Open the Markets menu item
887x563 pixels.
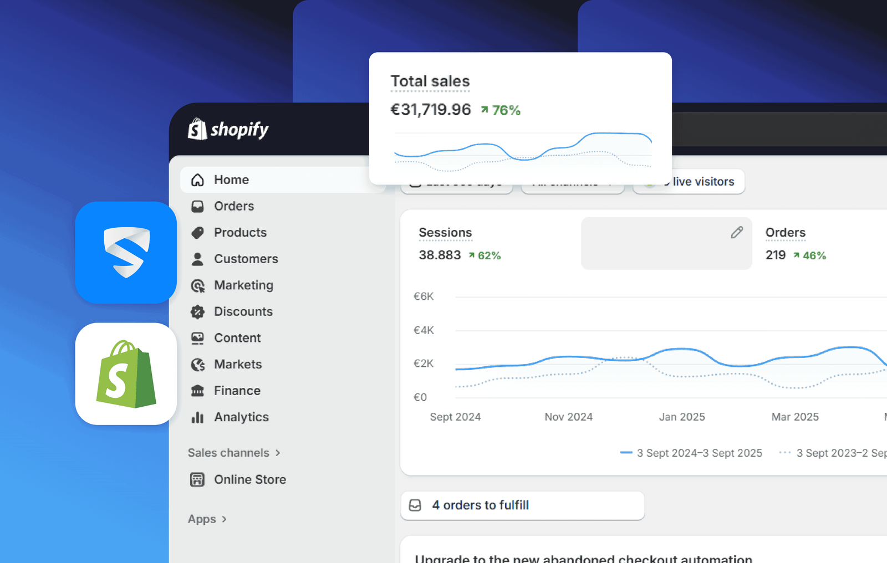pos(238,364)
